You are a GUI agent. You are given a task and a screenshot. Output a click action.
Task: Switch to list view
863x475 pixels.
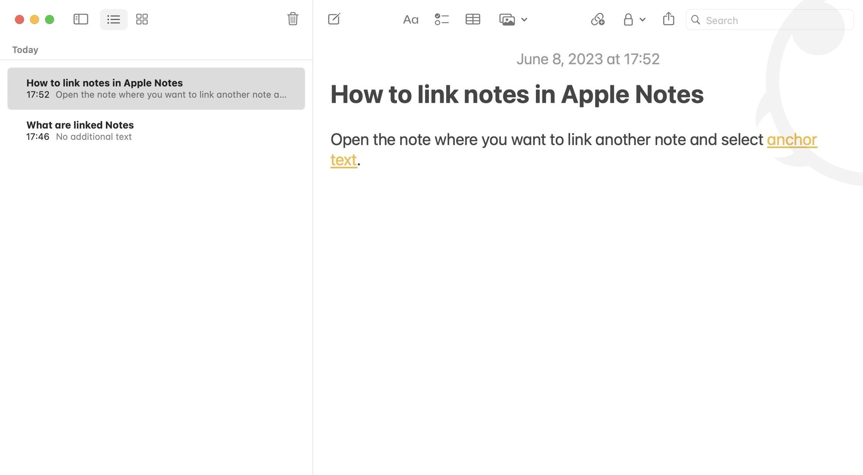coord(113,19)
